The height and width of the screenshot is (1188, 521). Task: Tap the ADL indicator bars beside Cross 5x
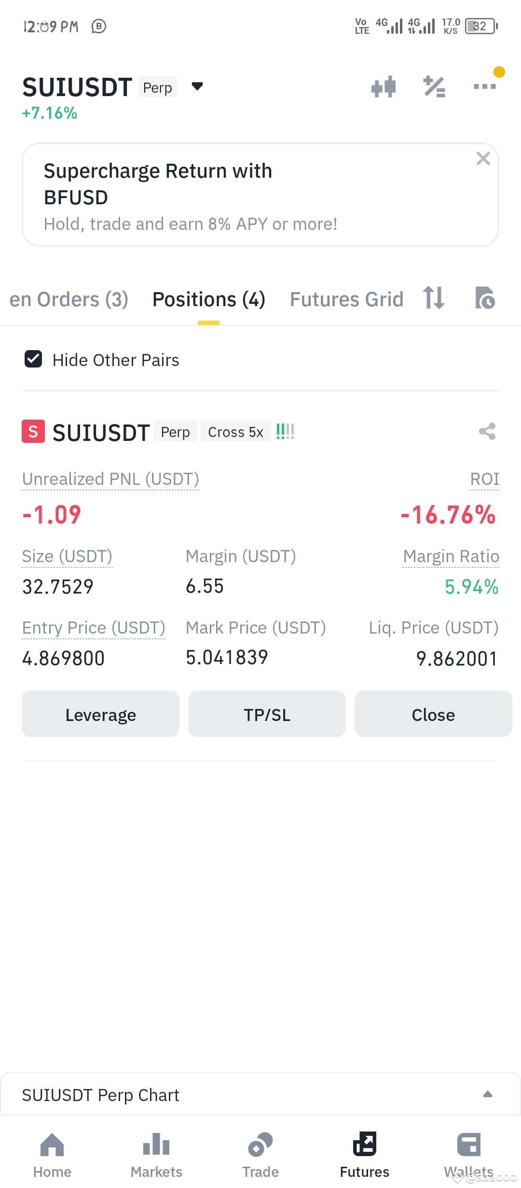(285, 431)
